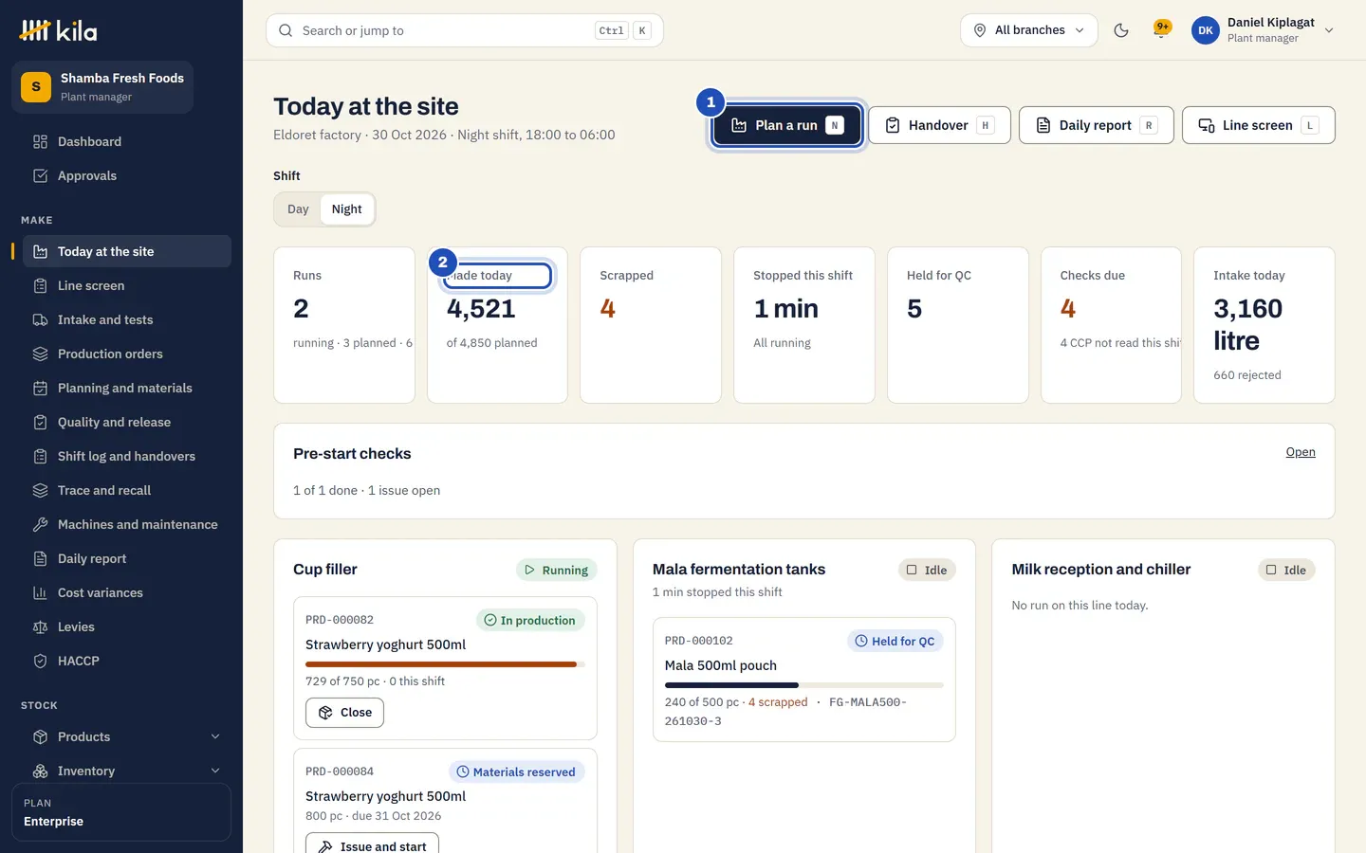Open the Held for QC stat card
This screenshot has height=853, width=1366.
(x=958, y=325)
